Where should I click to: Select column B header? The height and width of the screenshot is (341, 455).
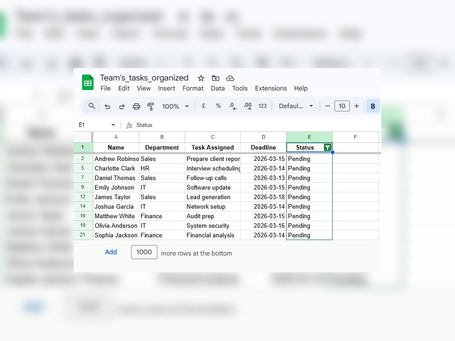(x=162, y=137)
